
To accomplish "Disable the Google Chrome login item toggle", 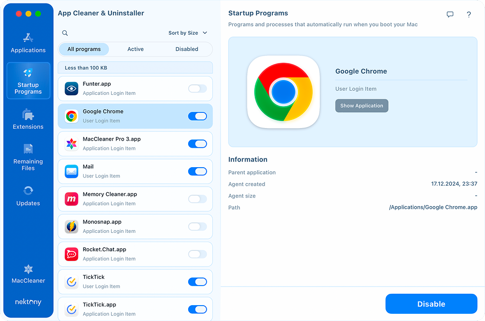I will pos(197,116).
